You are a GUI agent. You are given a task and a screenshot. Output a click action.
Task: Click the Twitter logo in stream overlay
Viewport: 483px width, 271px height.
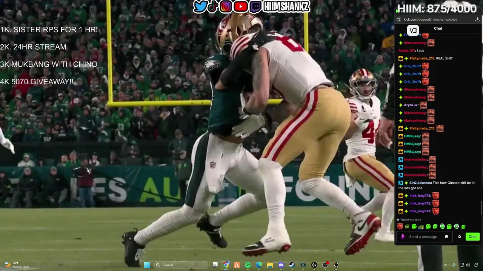coord(200,6)
